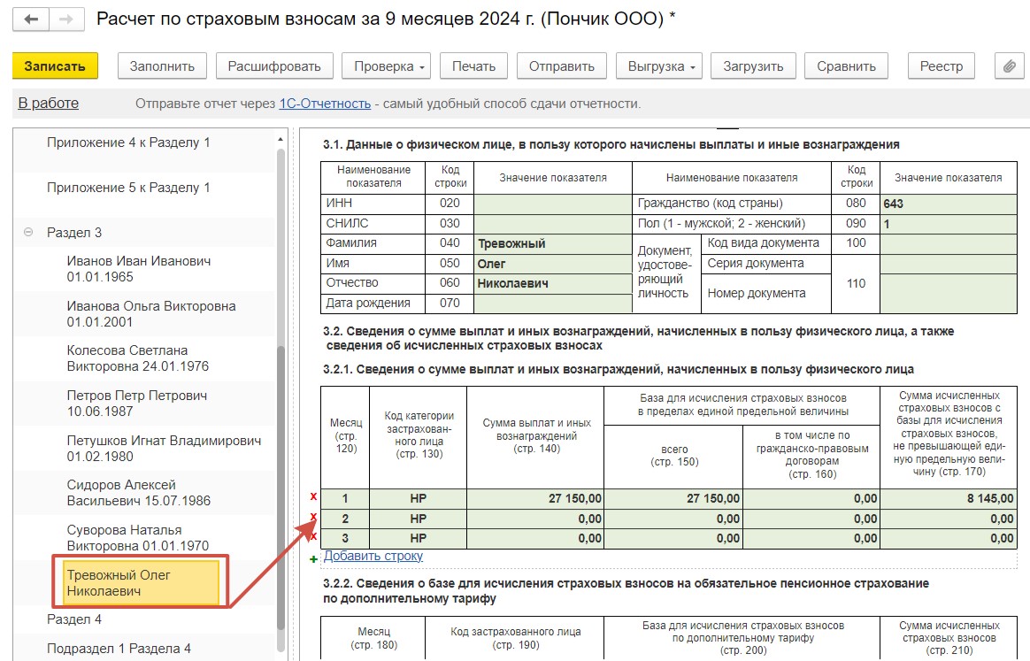Open Петушков Игнат Владимирович entry
Viewport: 1030px width, 661px height.
164,448
